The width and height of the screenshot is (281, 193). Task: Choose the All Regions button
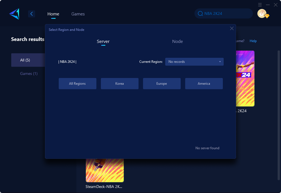coord(78,84)
